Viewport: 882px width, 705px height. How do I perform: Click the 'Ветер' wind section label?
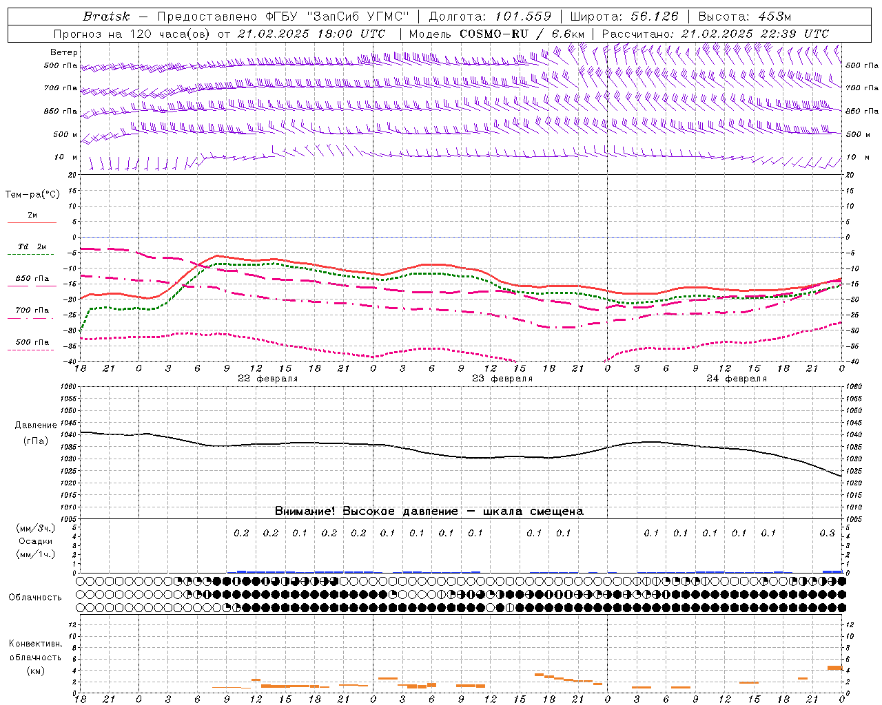tap(64, 52)
